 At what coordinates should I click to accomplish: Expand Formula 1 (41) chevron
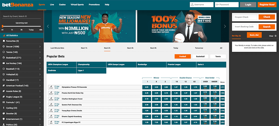[40, 102]
